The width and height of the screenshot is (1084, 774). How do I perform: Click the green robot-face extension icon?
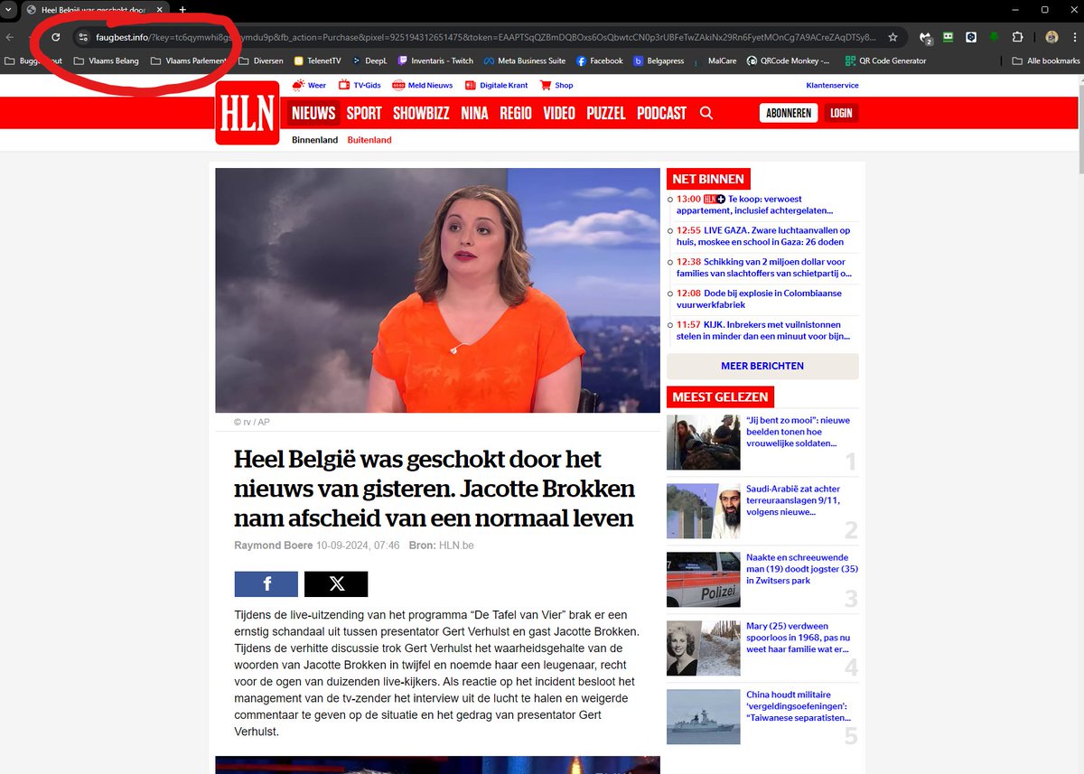tap(948, 37)
